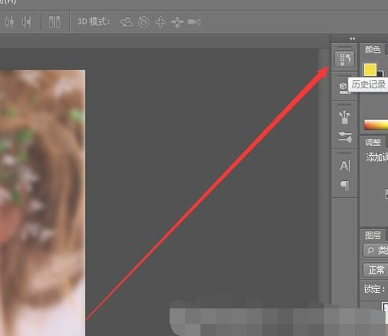Click the yellow foreground color swatch
The width and height of the screenshot is (388, 336).
click(x=370, y=70)
